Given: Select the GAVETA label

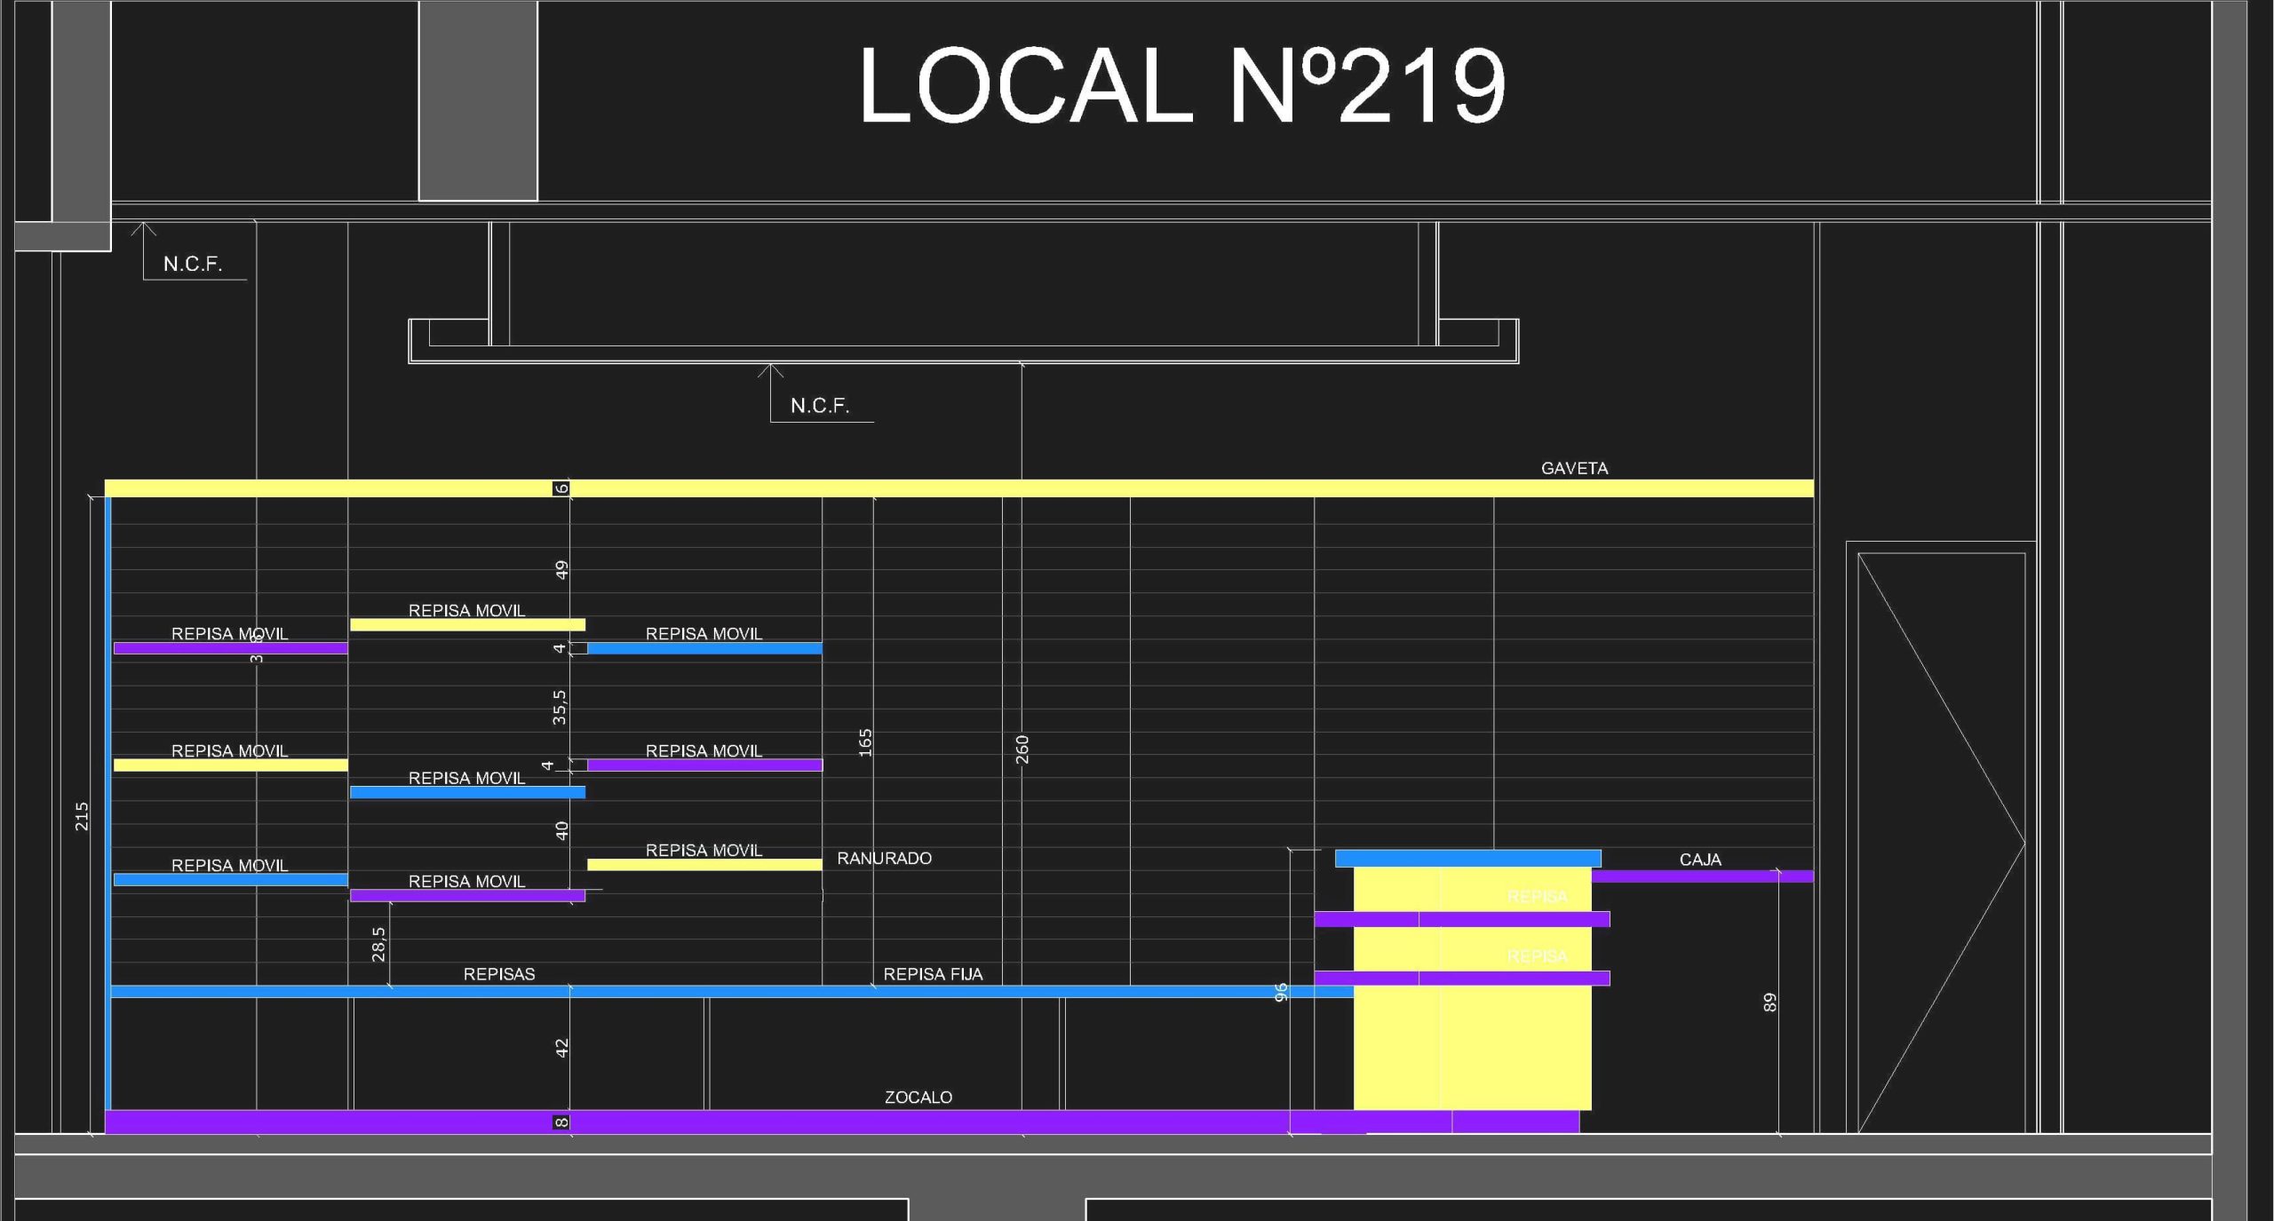Looking at the screenshot, I should tap(1574, 468).
